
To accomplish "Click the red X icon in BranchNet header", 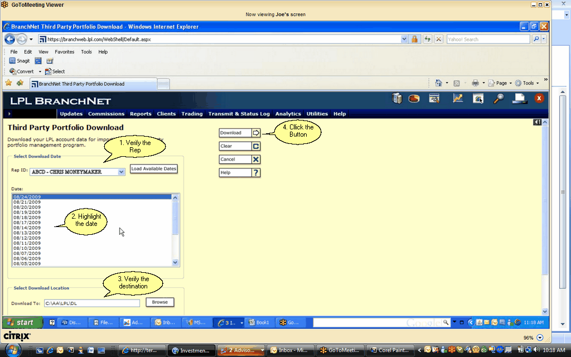I will [539, 99].
